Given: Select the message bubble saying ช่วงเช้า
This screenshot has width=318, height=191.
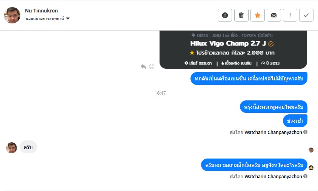Looking at the screenshot, I should click(x=295, y=121).
